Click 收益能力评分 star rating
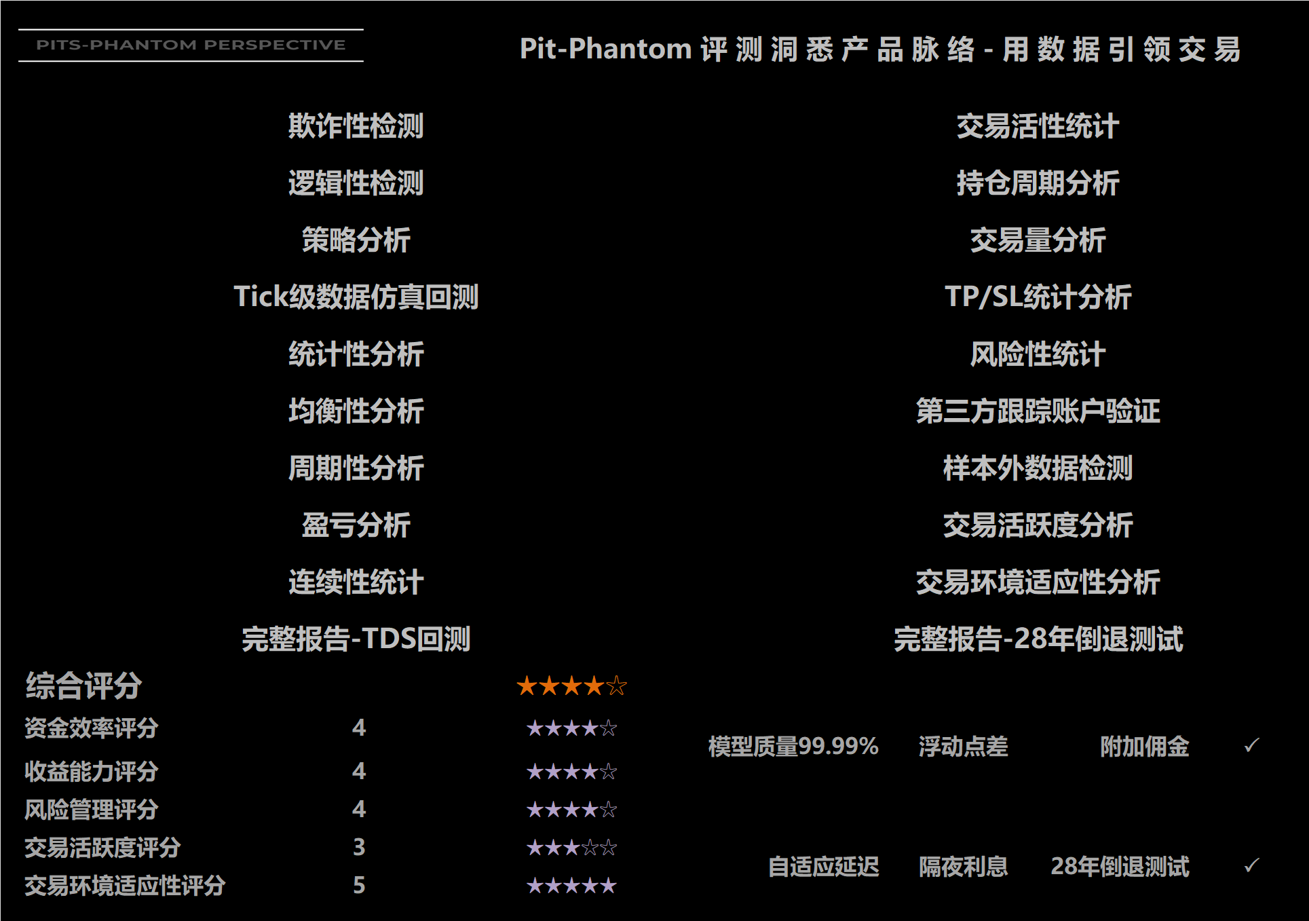Viewport: 1309px width, 921px height. point(571,772)
